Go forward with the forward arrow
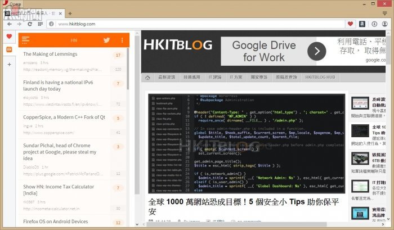The width and height of the screenshot is (394, 230). pyautogui.click(x=19, y=24)
